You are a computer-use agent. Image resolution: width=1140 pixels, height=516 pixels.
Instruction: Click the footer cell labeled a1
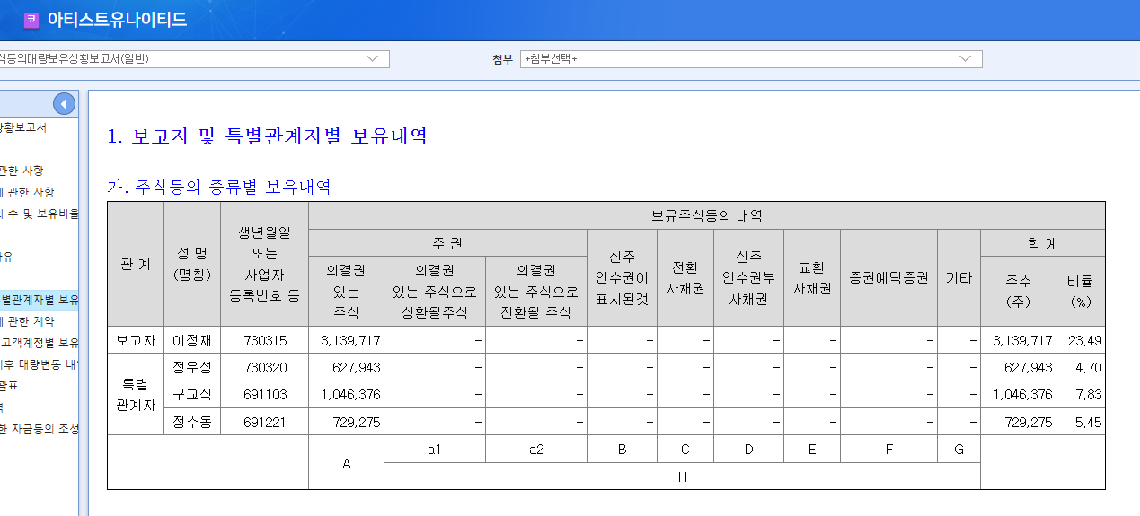pos(435,450)
